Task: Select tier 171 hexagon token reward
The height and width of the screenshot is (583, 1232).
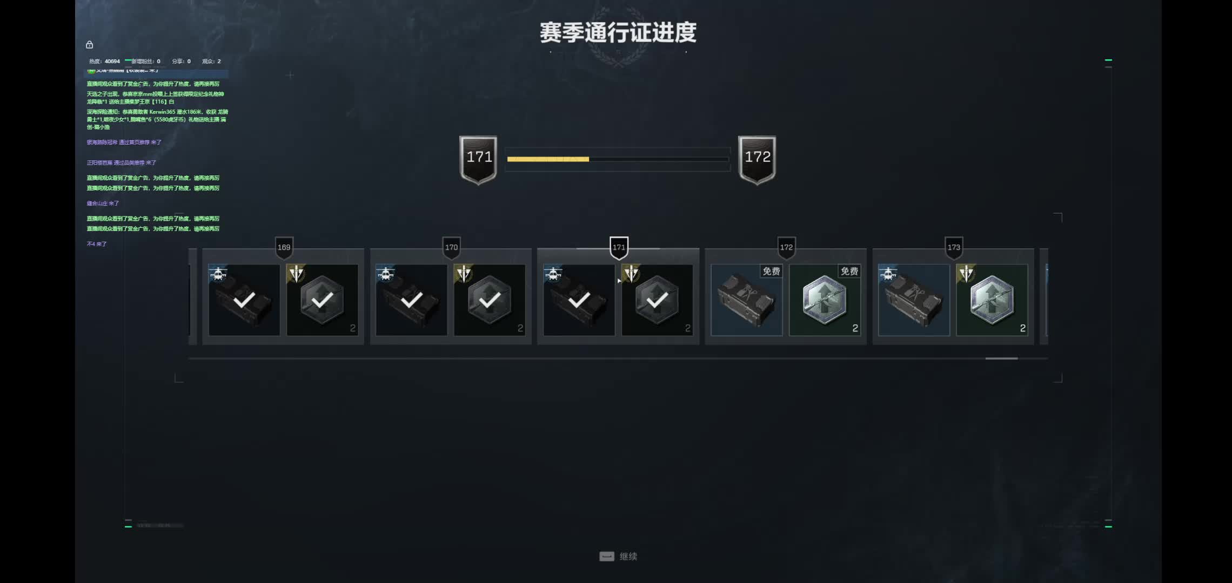Action: [657, 300]
